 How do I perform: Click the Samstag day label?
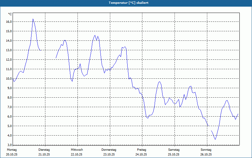pos(174,150)
